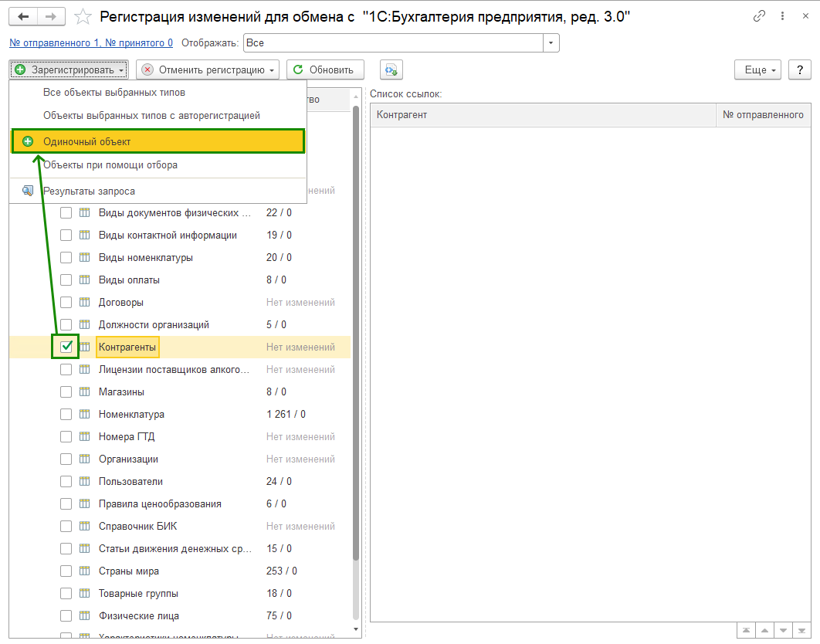This screenshot has height=644, width=820.
Task: Select the Правила ценообразования row
Action: tap(180, 503)
